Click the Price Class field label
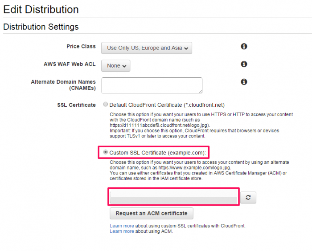Screen dimensions: 312x251 click(81, 46)
